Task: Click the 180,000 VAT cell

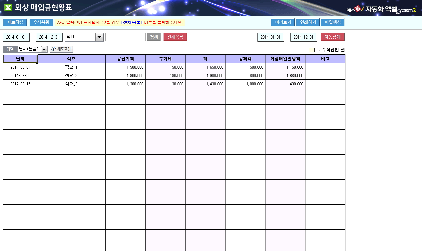Action: [x=166, y=75]
